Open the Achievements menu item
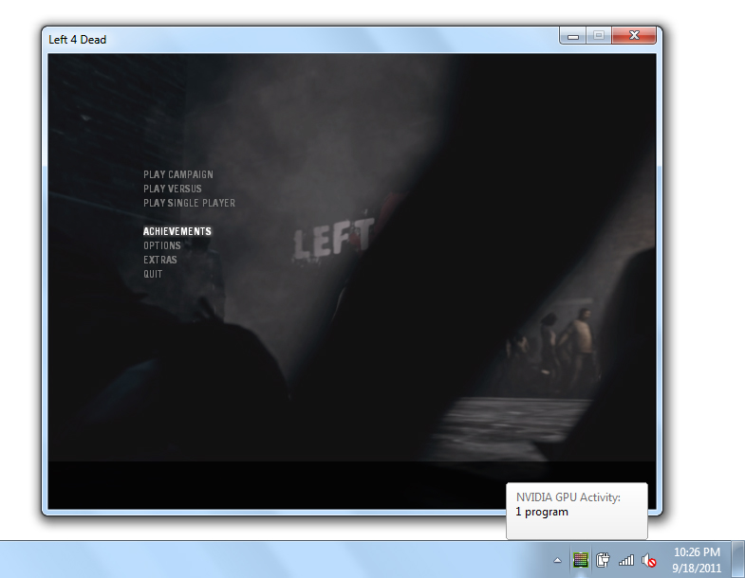745x578 pixels. point(177,231)
